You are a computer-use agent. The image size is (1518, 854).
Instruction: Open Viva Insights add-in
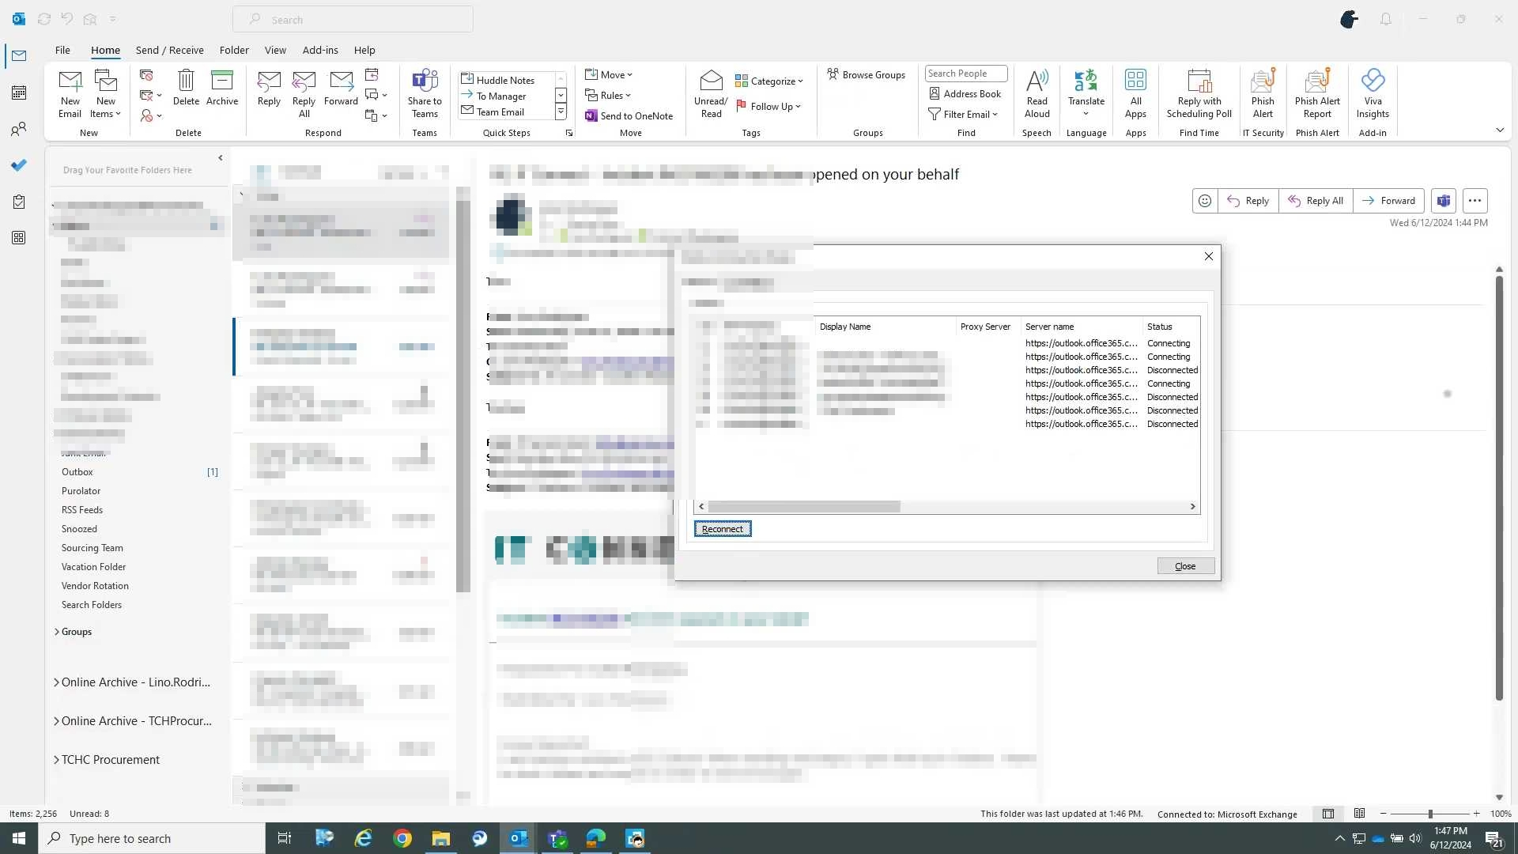click(1373, 93)
